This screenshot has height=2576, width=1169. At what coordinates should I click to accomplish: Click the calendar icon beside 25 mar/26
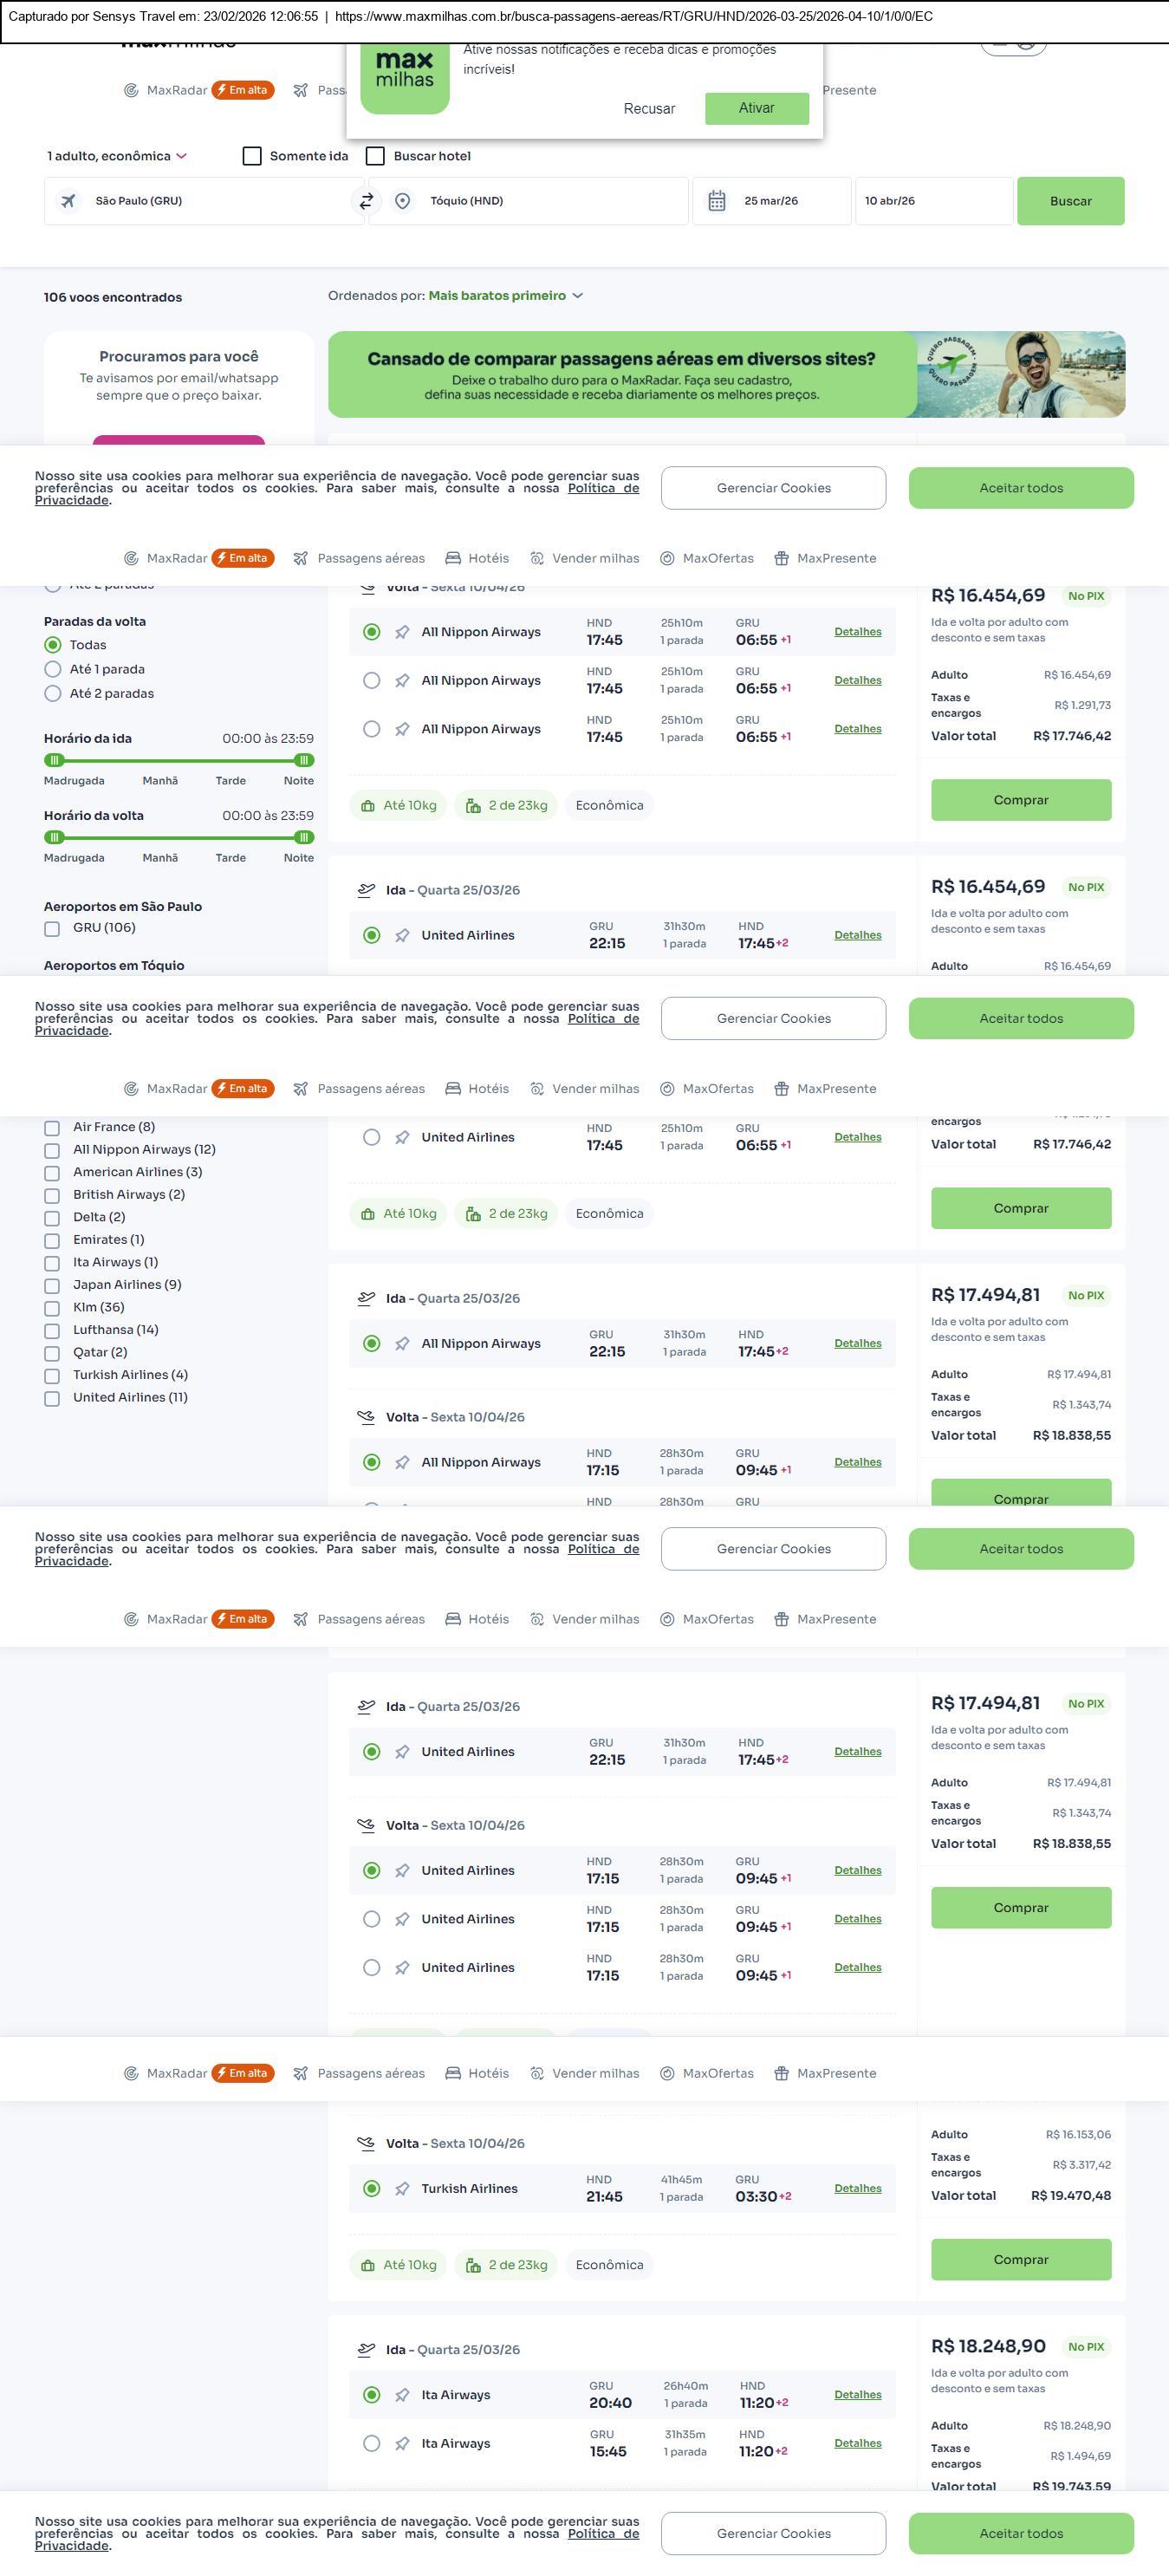click(x=716, y=201)
